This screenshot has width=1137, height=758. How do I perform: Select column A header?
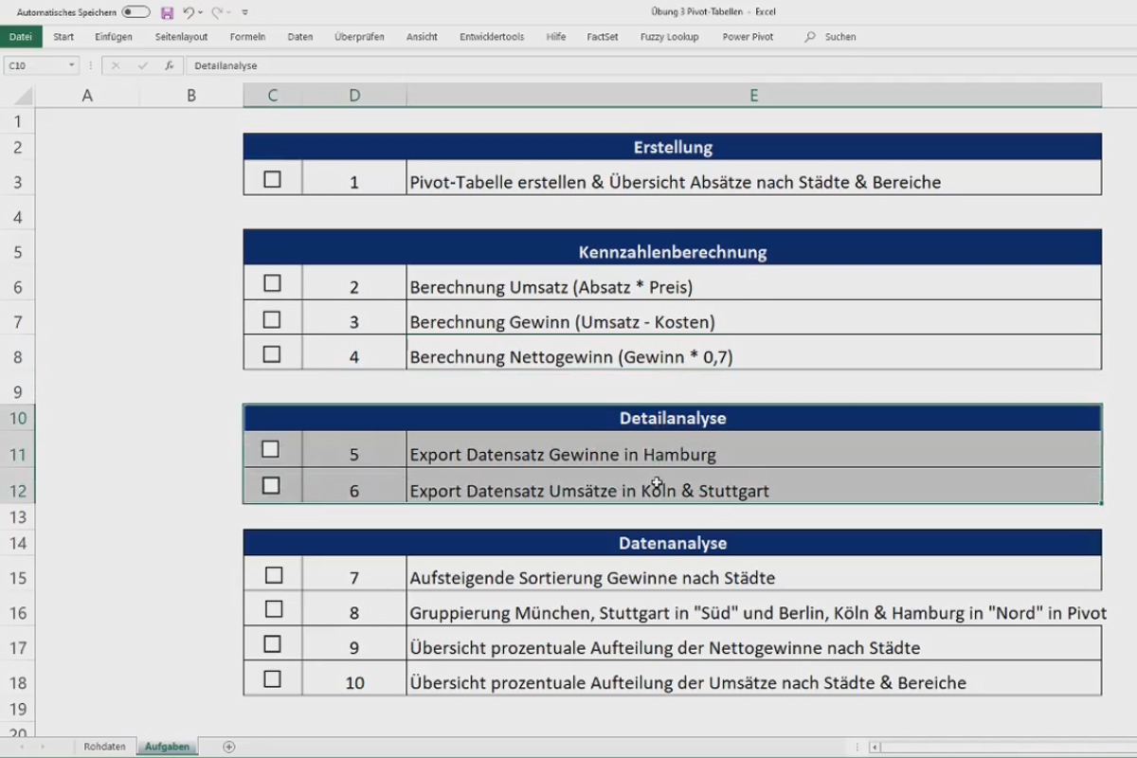(x=87, y=96)
